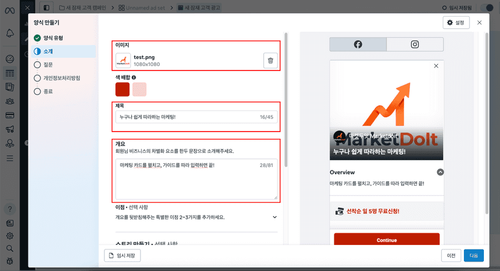Viewport: 500px width, 271px height.
Task: Click 임시 저장 draft button
Action: (x=122, y=255)
